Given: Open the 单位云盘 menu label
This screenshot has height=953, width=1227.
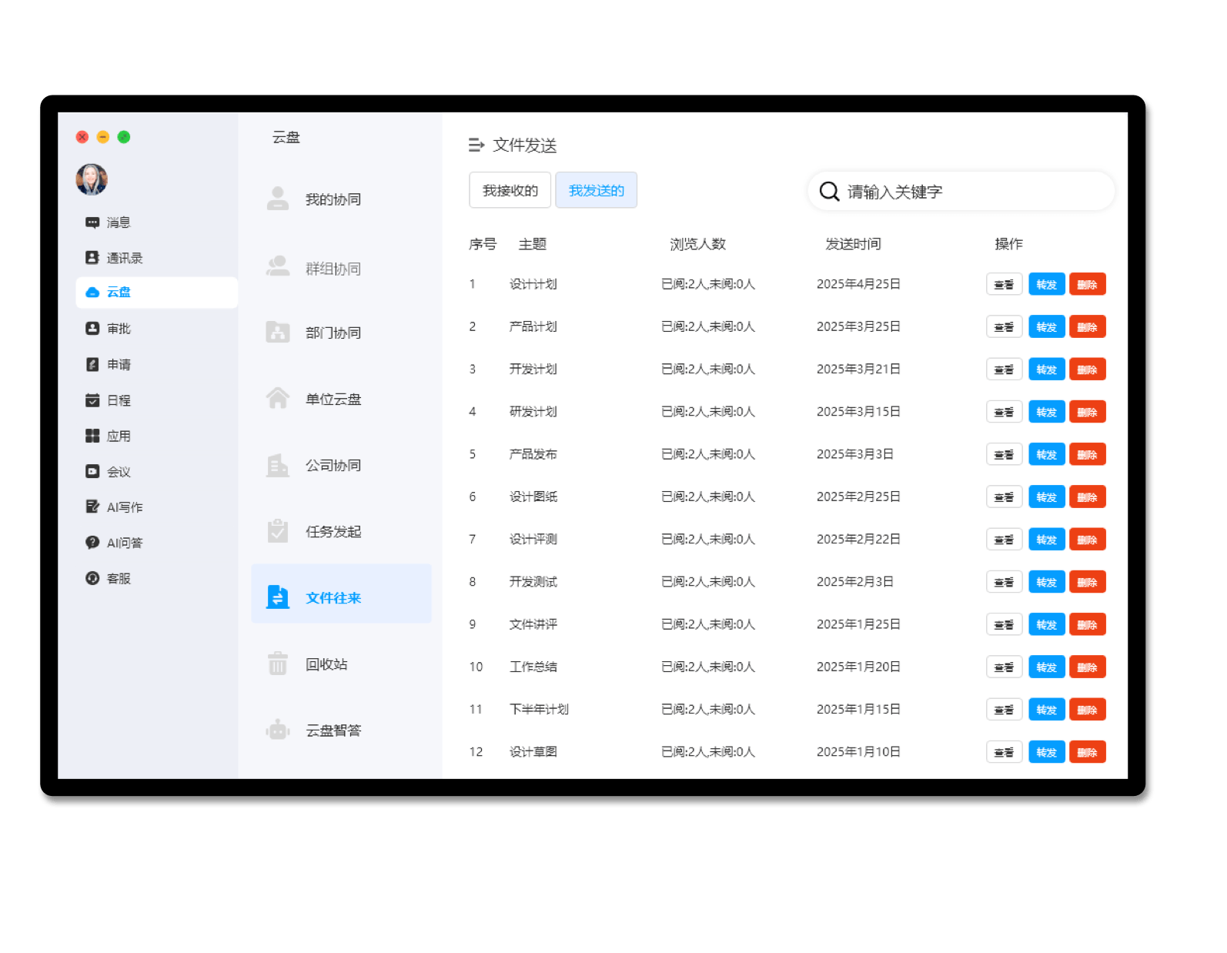Looking at the screenshot, I should click(333, 399).
